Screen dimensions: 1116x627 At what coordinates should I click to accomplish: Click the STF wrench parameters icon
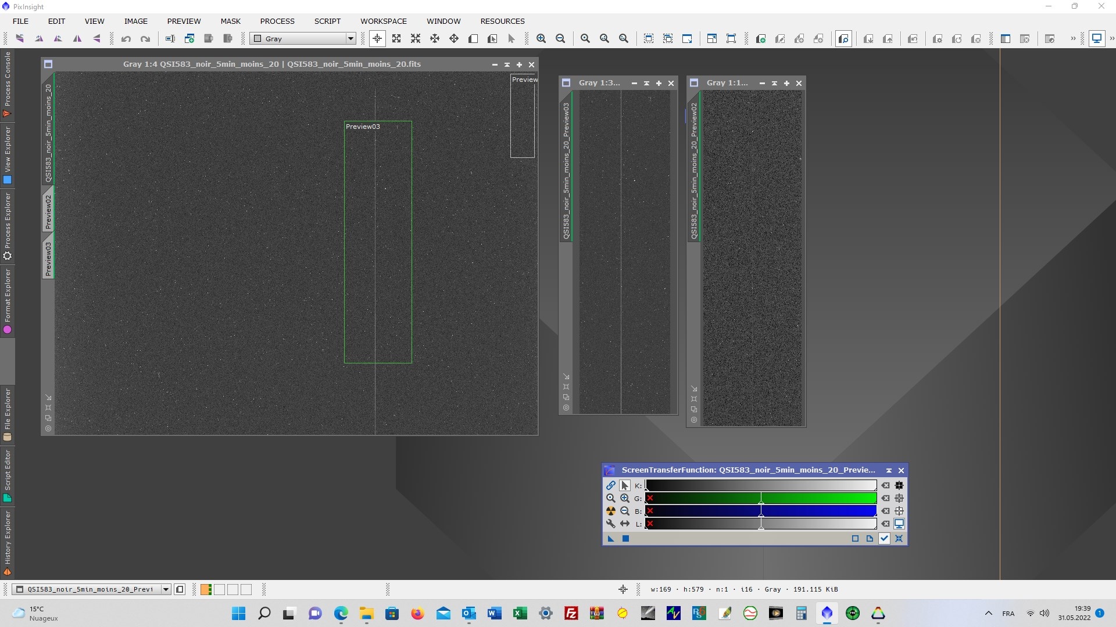point(610,524)
